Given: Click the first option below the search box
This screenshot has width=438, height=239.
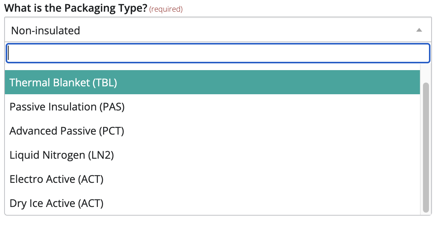Looking at the screenshot, I should click(x=63, y=82).
